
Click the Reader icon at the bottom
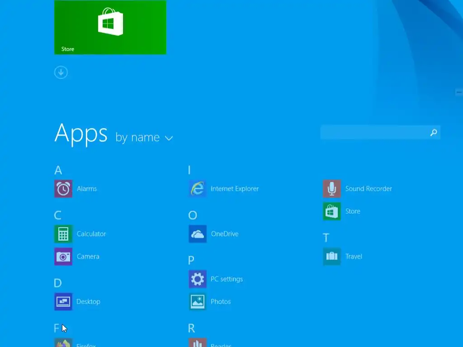[x=198, y=342]
